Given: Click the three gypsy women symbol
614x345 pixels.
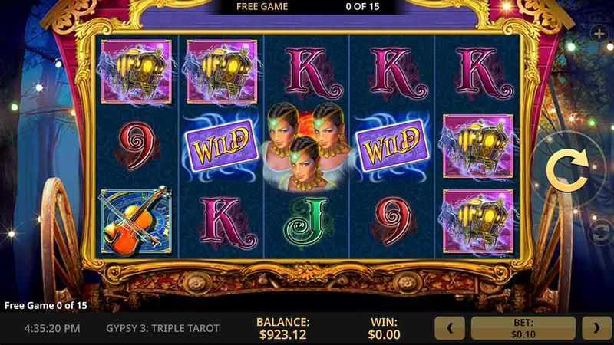Looking at the screenshot, I should pyautogui.click(x=306, y=147).
